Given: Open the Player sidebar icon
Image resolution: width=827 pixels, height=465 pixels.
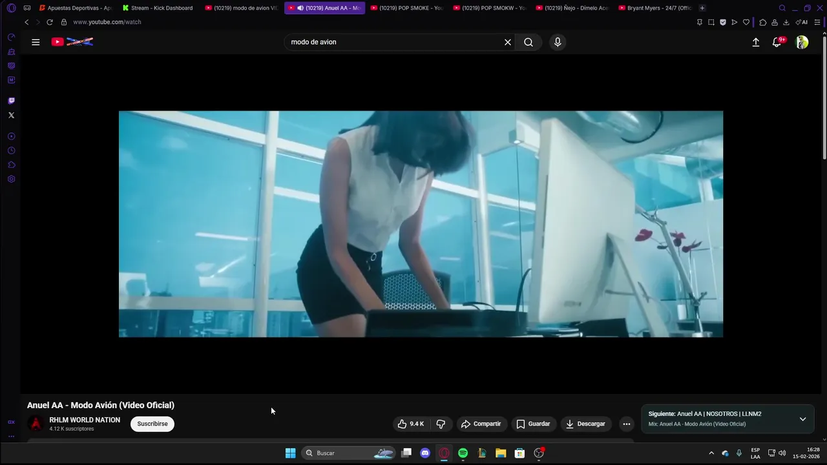Looking at the screenshot, I should 11,136.
